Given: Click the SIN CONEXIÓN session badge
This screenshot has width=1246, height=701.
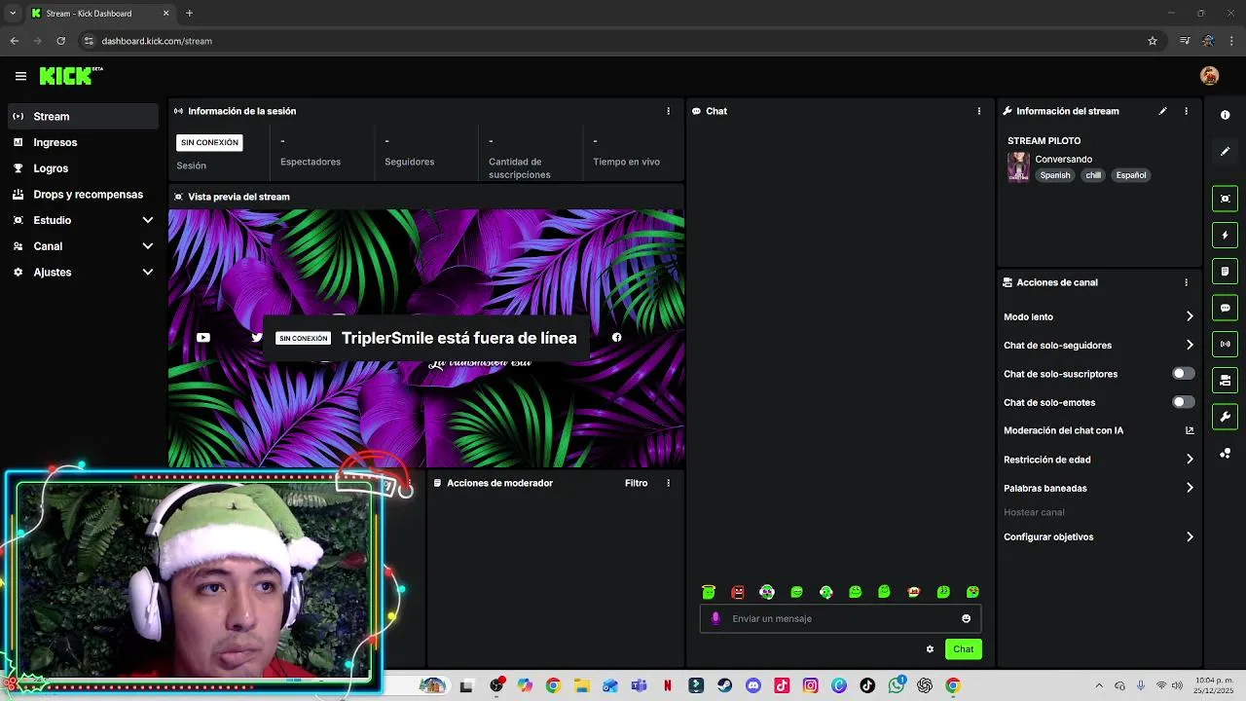Looking at the screenshot, I should [x=209, y=142].
